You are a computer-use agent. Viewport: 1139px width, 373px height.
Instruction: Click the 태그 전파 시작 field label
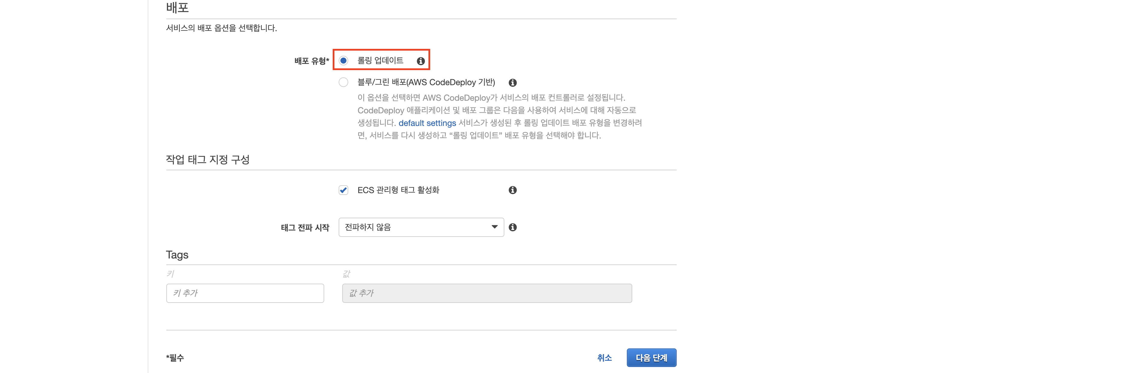click(305, 227)
